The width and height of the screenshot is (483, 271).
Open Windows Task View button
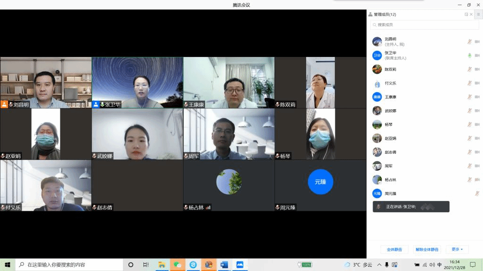pyautogui.click(x=146, y=264)
